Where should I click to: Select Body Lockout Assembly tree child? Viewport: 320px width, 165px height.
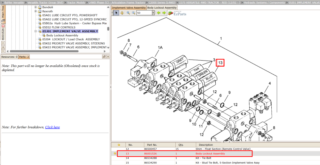tap(62, 35)
